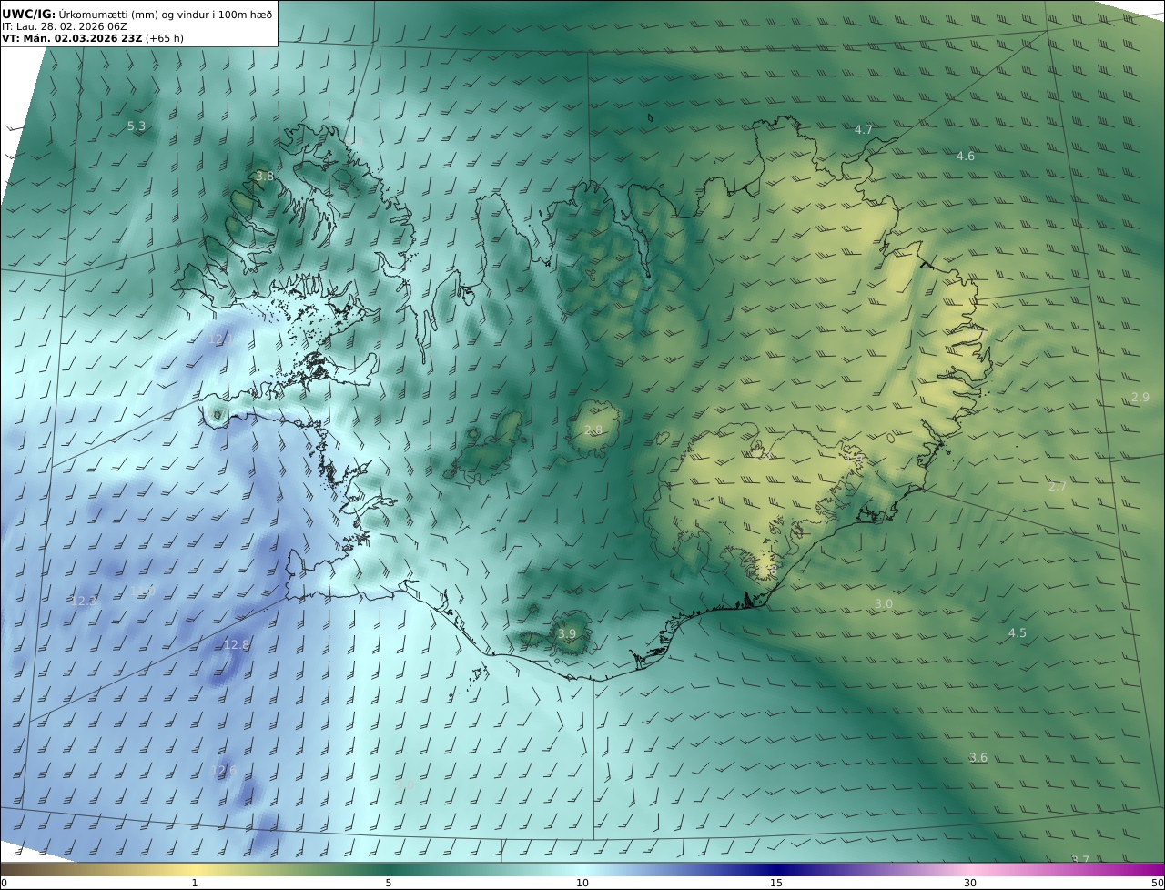Click the 3.0 value label on the map
This screenshot has height=890, width=1165.
click(884, 604)
